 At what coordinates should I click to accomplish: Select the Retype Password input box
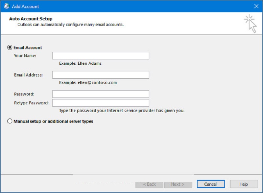[101, 103]
